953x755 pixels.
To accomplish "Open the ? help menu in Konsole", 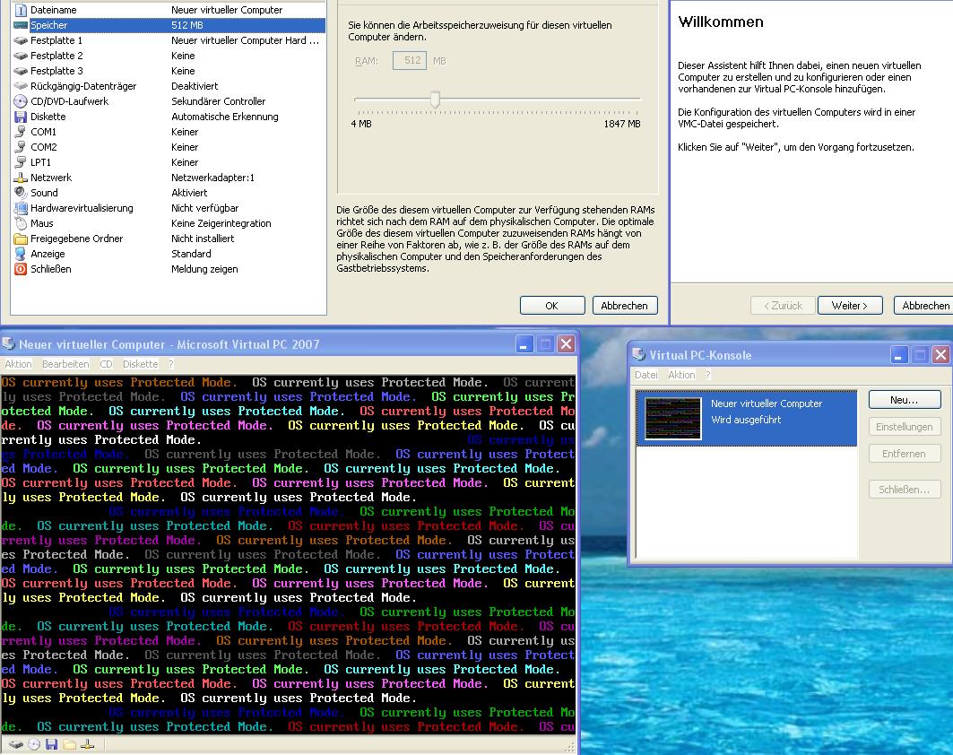I will pyautogui.click(x=708, y=375).
